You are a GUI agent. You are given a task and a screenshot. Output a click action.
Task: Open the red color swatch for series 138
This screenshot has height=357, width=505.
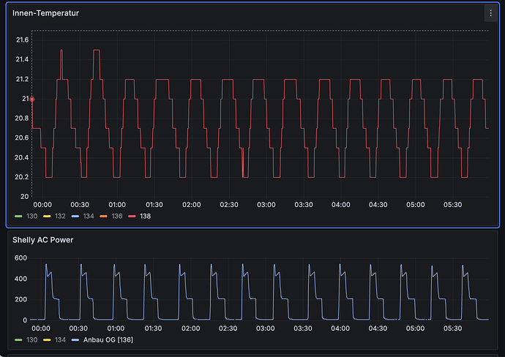point(132,217)
